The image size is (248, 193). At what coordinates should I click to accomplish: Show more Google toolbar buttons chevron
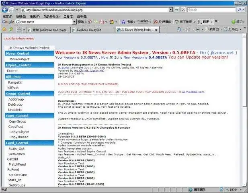[216, 21]
